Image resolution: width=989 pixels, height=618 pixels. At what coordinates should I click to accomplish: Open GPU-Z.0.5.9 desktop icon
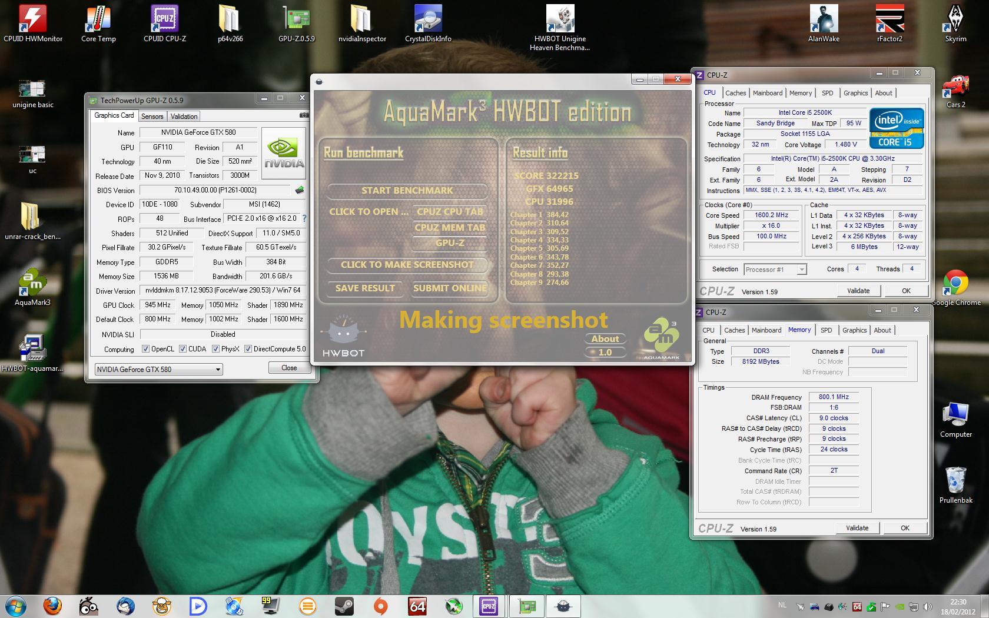(296, 24)
